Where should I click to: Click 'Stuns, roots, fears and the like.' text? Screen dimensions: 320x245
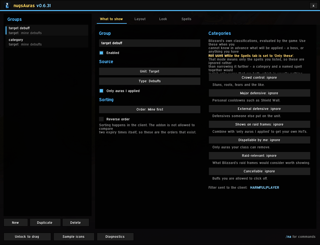coord(238,85)
